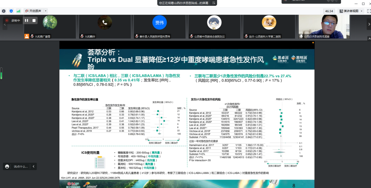This screenshot has height=188, width=371.
Task: Stop the recording with the square button
Action: 34,21
